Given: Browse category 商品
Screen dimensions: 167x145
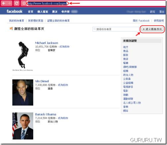Looking at the screenshot, I should (x=126, y=51).
